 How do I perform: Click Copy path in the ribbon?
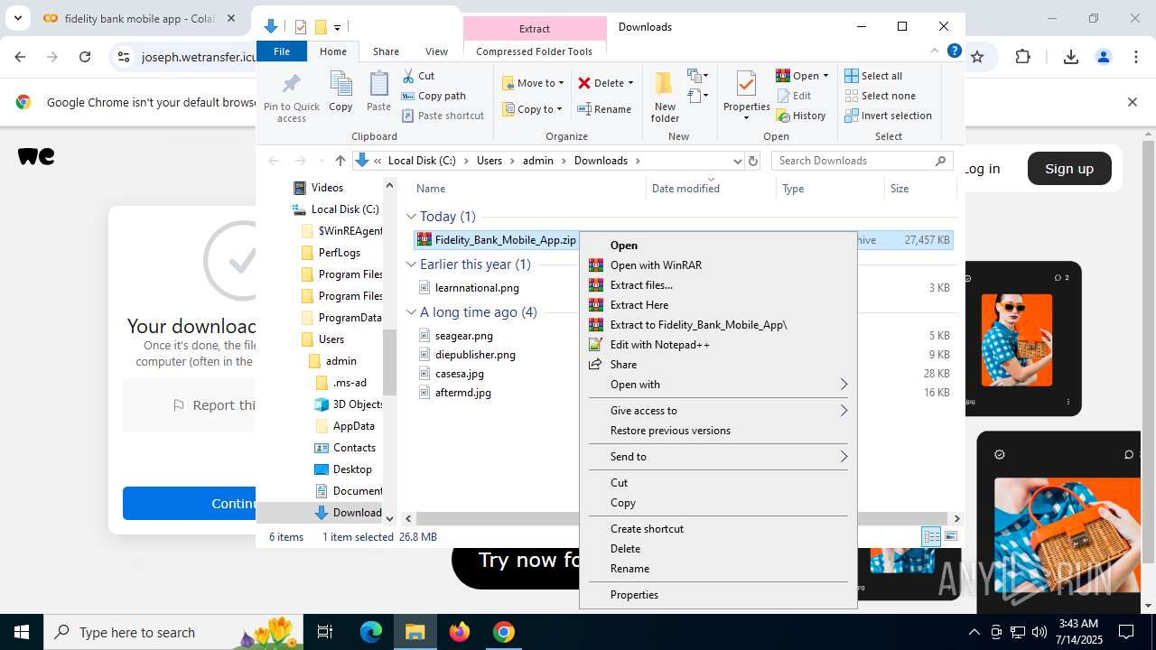pos(434,96)
